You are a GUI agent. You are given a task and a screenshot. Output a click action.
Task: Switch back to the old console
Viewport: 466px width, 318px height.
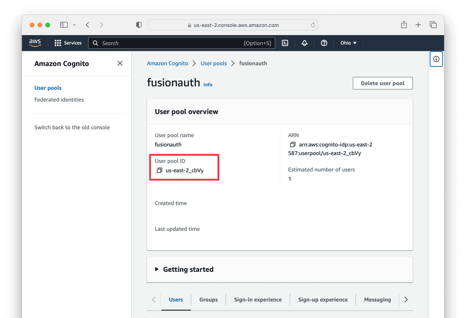(x=72, y=127)
